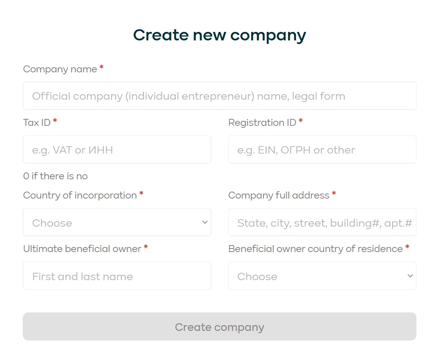Image resolution: width=438 pixels, height=364 pixels.
Task: Click the red asterisk beside Tax ID
Action: [x=55, y=120]
